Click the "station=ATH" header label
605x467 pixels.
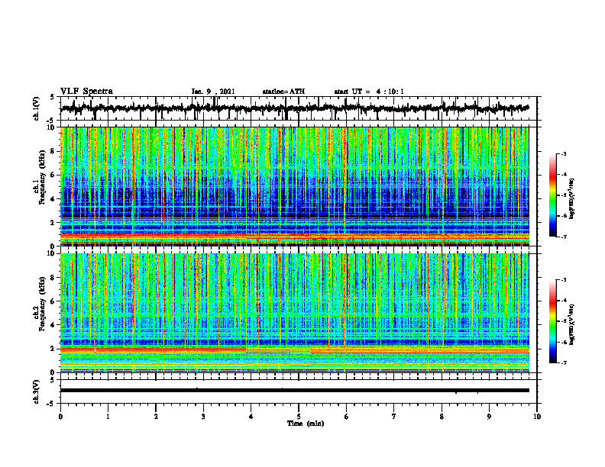click(283, 92)
